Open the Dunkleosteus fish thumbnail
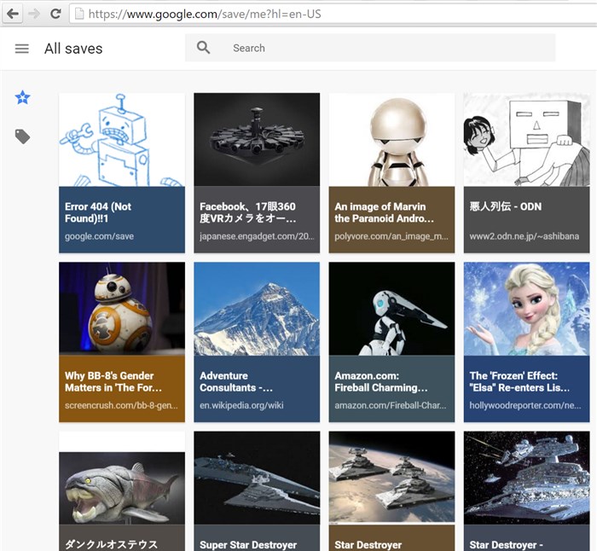This screenshot has width=597, height=551. coord(122,488)
